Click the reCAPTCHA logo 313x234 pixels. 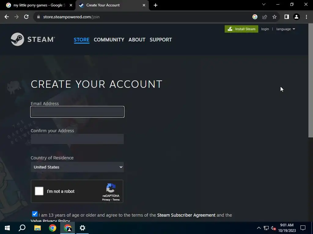point(111,188)
